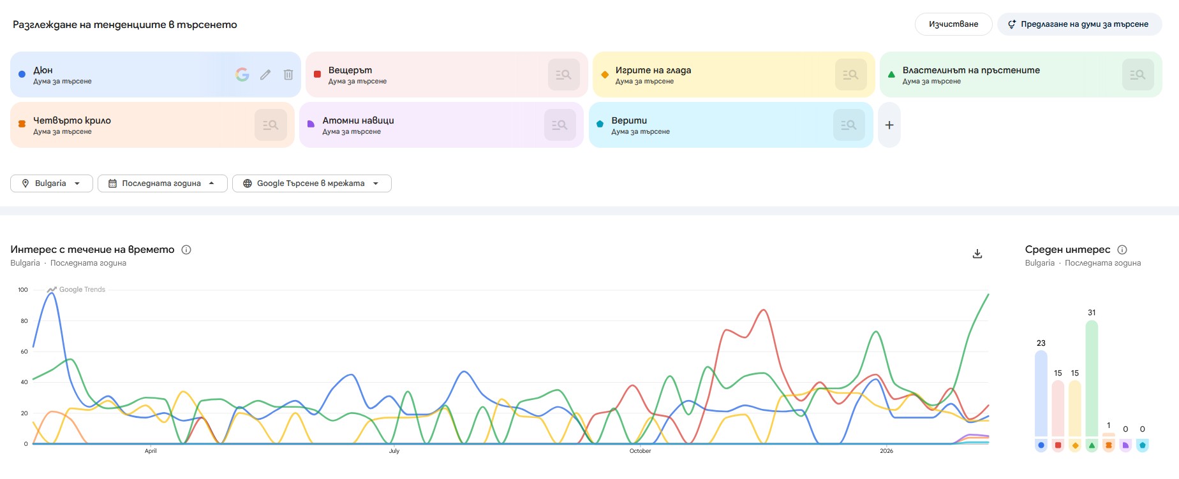Click the 2026 label on the chart axis
The height and width of the screenshot is (479, 1179).
click(x=887, y=451)
